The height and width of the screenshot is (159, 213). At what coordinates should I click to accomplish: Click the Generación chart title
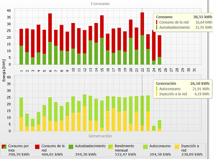point(100,136)
